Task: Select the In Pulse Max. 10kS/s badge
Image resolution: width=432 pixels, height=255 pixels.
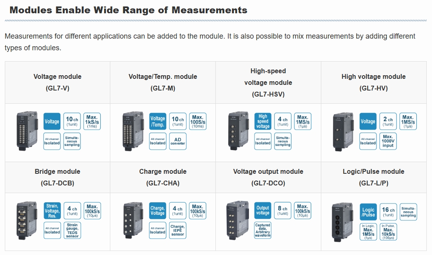Action: coord(388,232)
